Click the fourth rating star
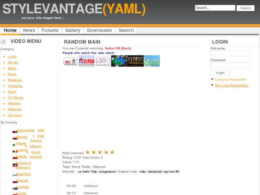The image size is (260, 195). point(106,152)
